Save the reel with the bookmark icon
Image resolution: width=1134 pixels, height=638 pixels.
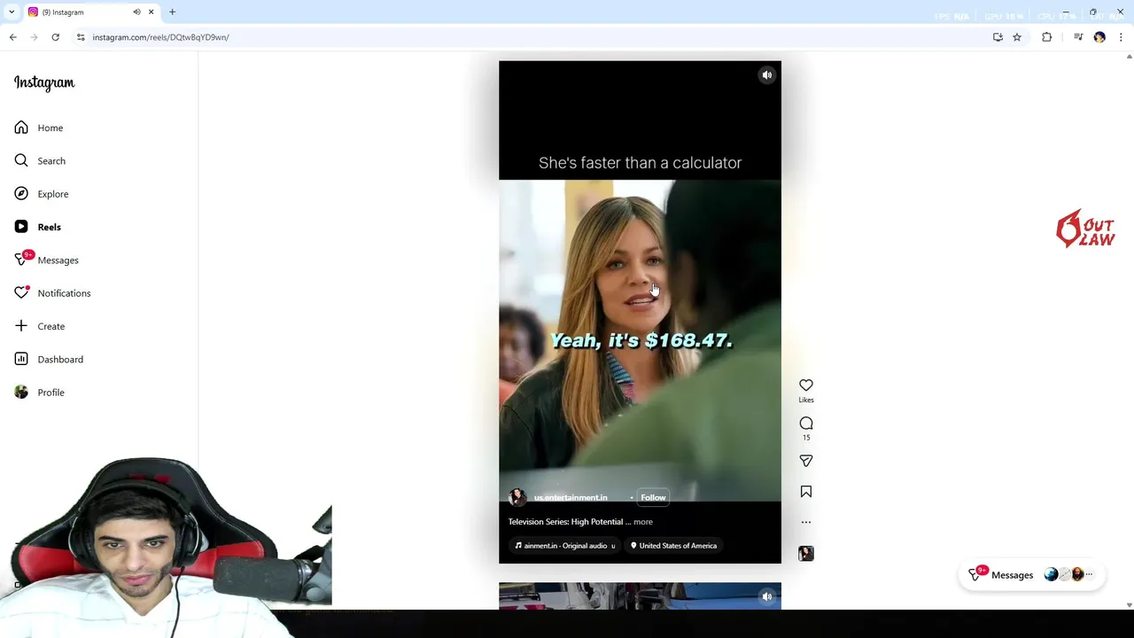click(x=806, y=492)
